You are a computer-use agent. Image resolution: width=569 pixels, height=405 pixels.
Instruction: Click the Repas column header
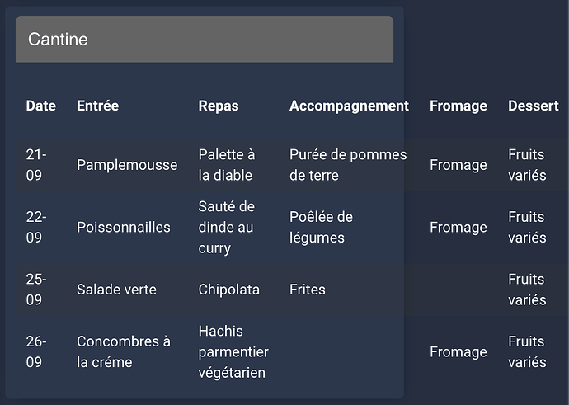pyautogui.click(x=219, y=106)
